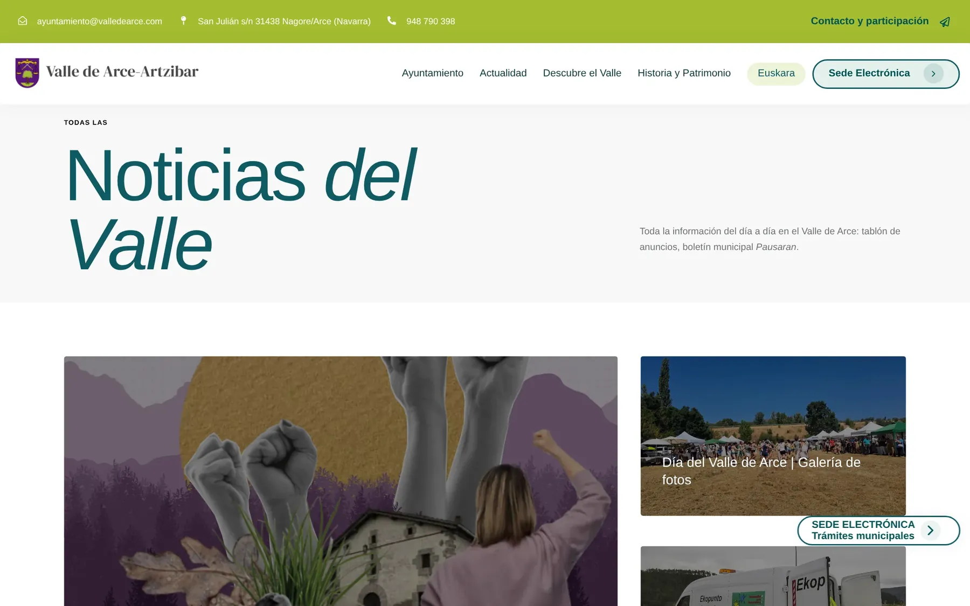Click the Sede Electrónica header button

pyautogui.click(x=885, y=74)
